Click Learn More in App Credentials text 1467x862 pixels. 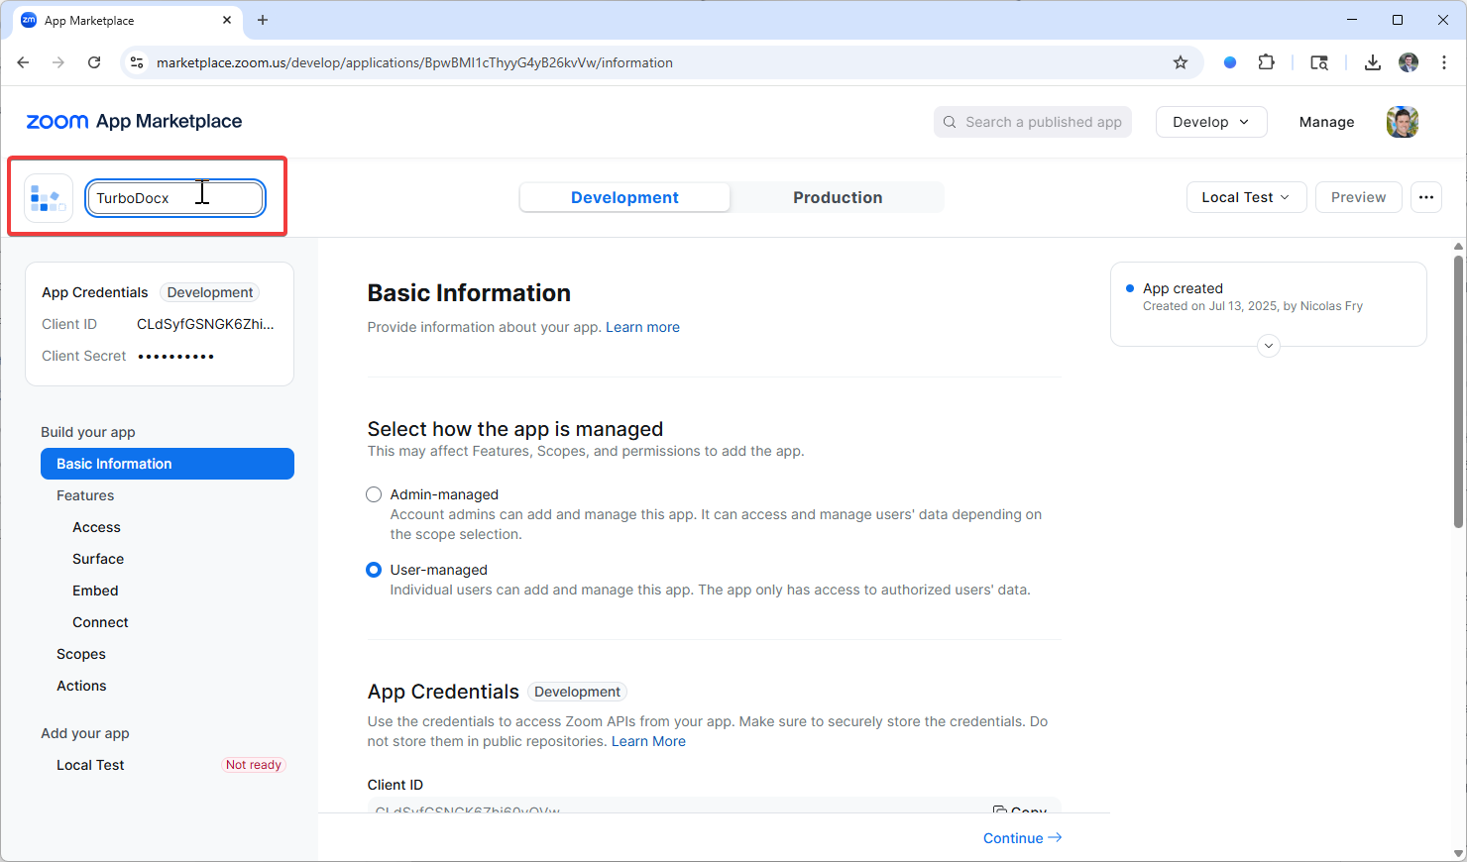(648, 741)
